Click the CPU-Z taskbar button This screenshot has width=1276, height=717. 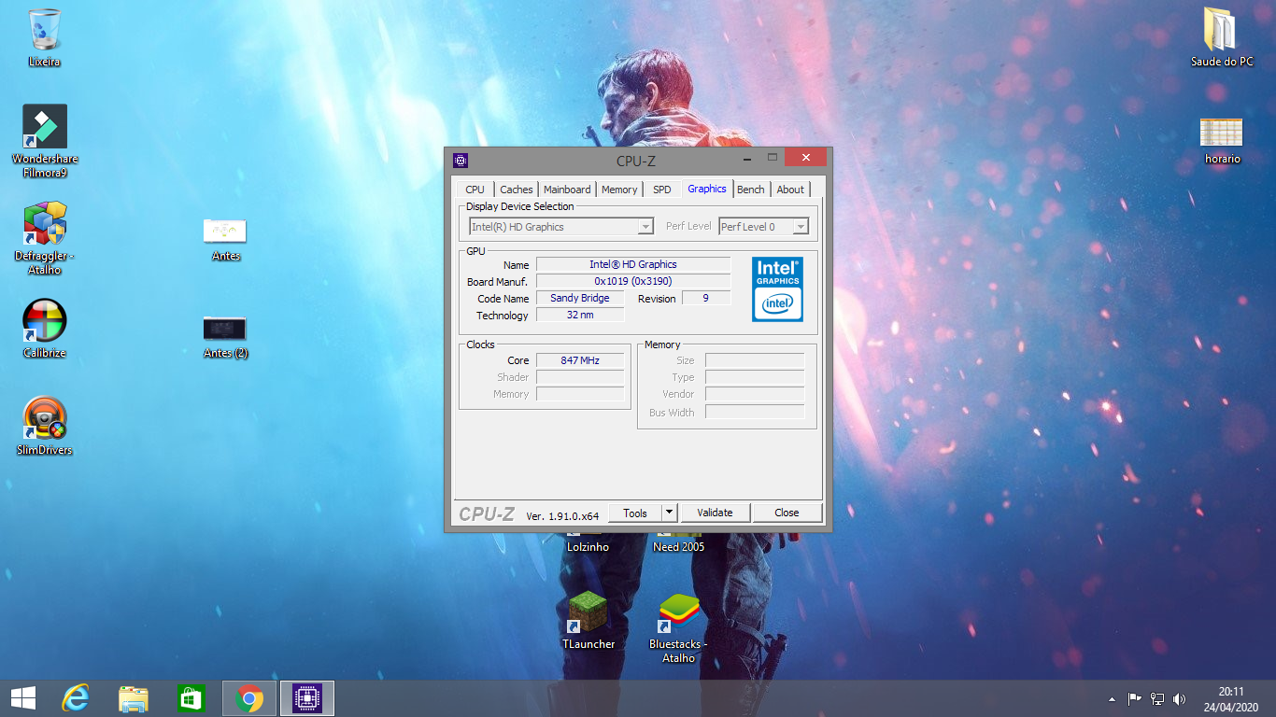click(307, 698)
